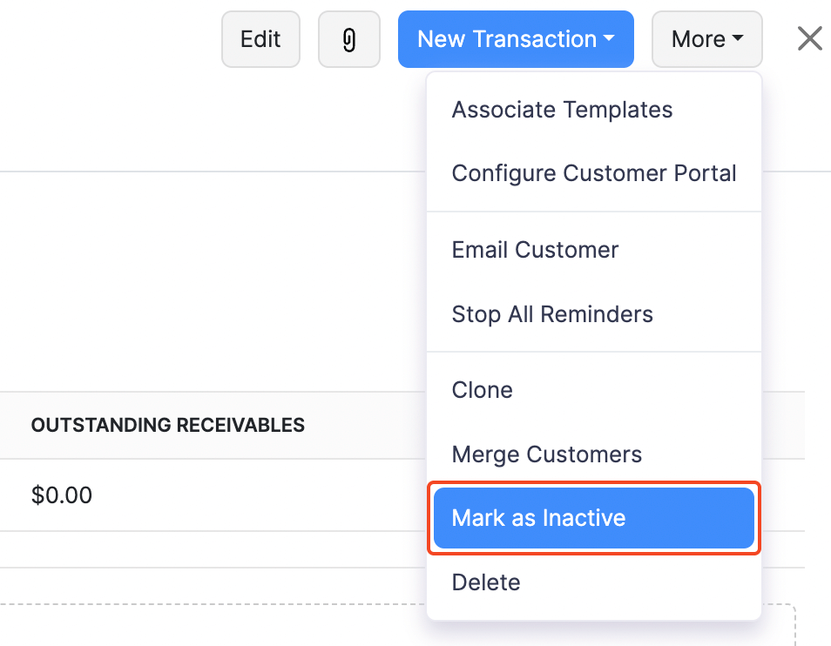Open the More dropdown menu
The height and width of the screenshot is (646, 831).
click(706, 38)
